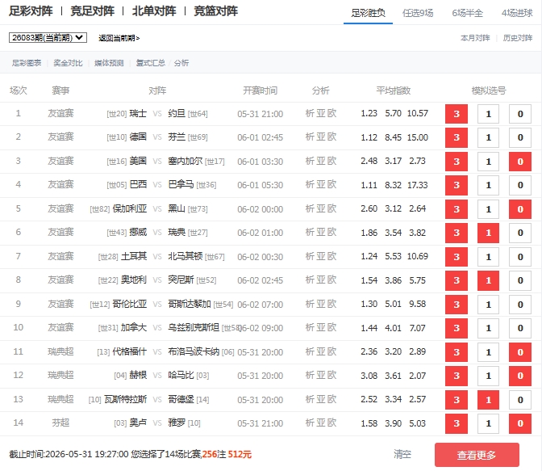Open 欧 odds for 赫根 vs 哈马比

(331, 376)
